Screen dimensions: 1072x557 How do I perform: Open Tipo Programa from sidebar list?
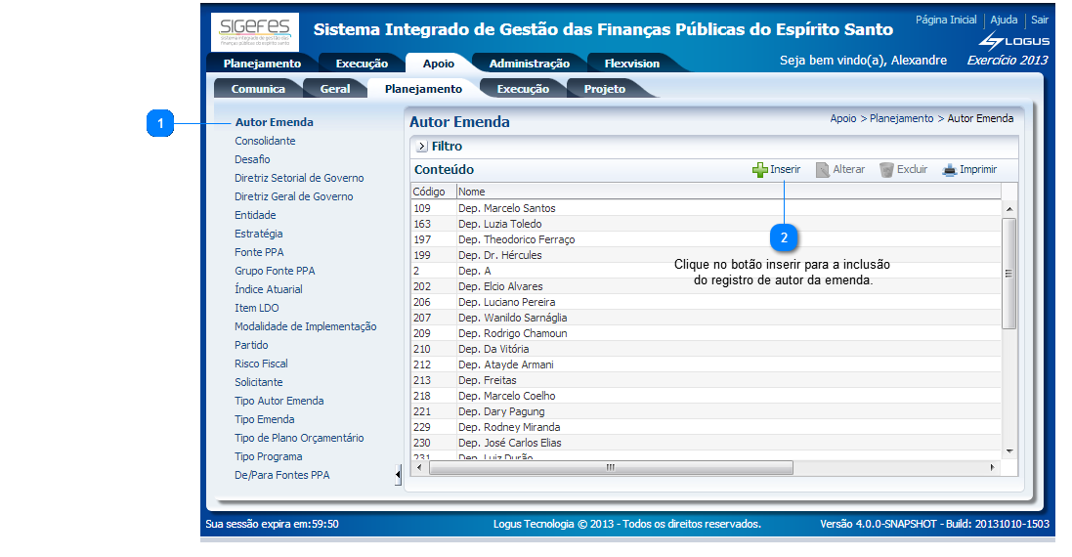coord(268,456)
